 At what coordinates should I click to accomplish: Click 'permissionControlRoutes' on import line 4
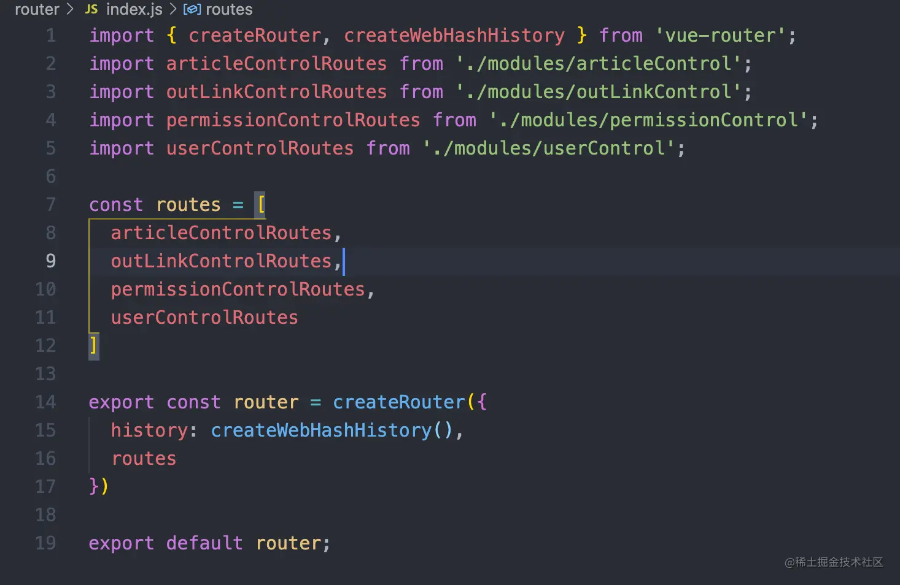point(293,120)
